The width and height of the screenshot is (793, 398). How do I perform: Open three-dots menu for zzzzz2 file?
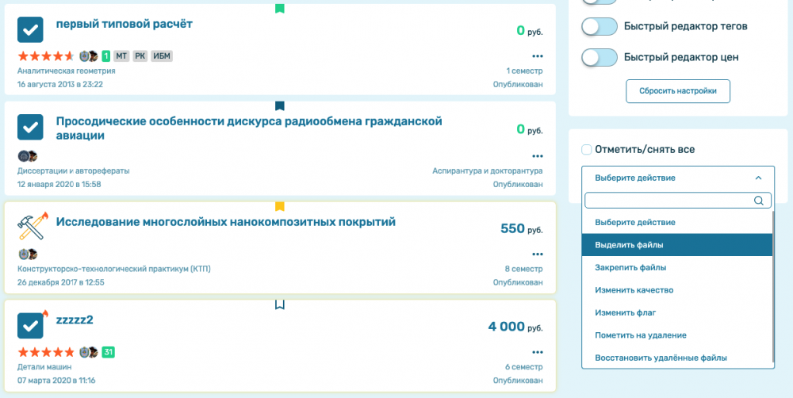538,352
